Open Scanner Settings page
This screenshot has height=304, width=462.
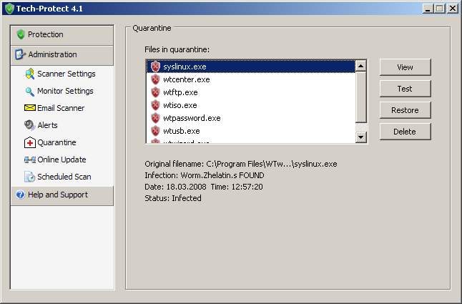coord(66,74)
